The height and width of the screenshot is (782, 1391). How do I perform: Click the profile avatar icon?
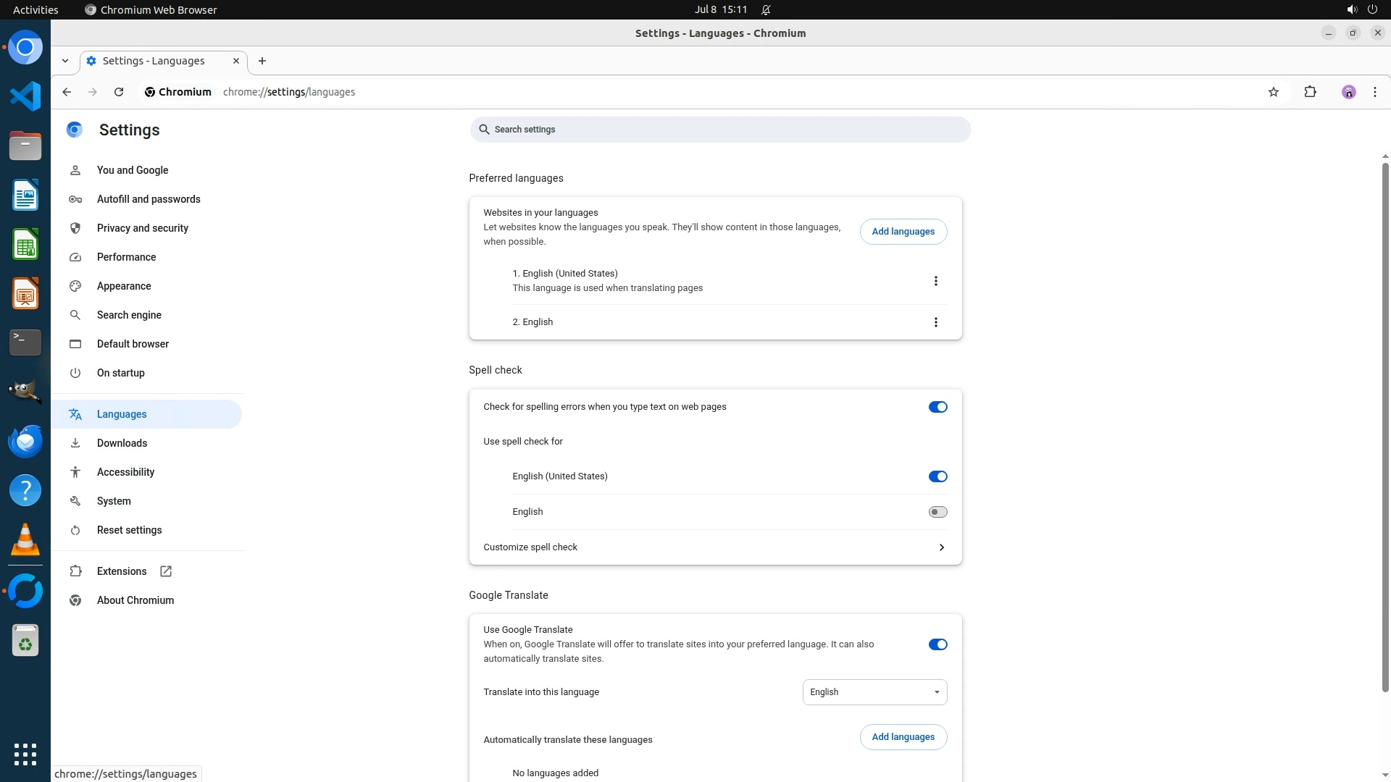[1348, 92]
